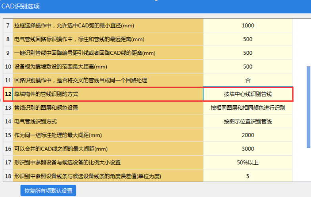Open the 按墙中心线识别管线 value dropdown in row 12
This screenshot has height=197, width=311.
tap(248, 94)
